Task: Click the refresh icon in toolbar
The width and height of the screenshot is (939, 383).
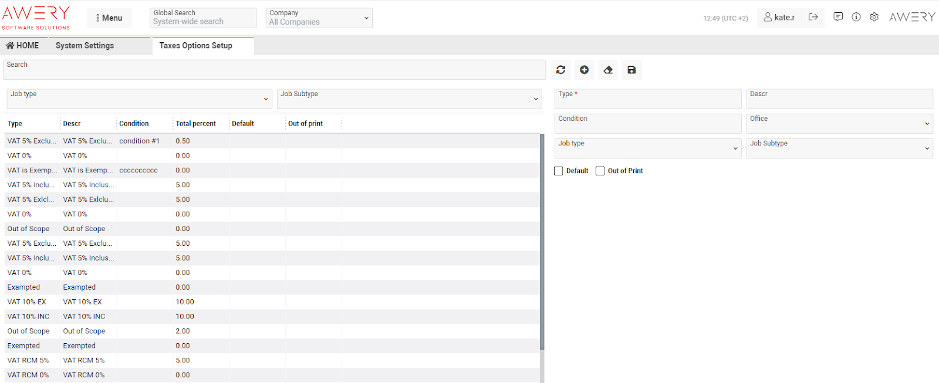Action: pyautogui.click(x=560, y=70)
